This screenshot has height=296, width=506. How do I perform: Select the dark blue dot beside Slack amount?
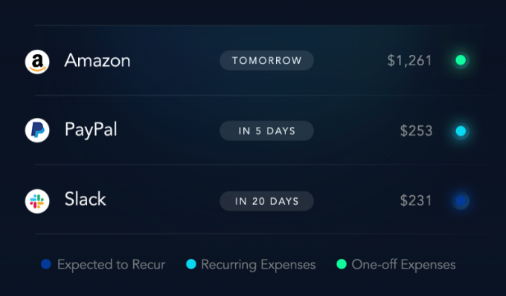pyautogui.click(x=461, y=201)
